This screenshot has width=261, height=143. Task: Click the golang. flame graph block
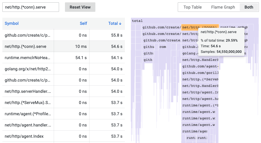(x=189, y=53)
